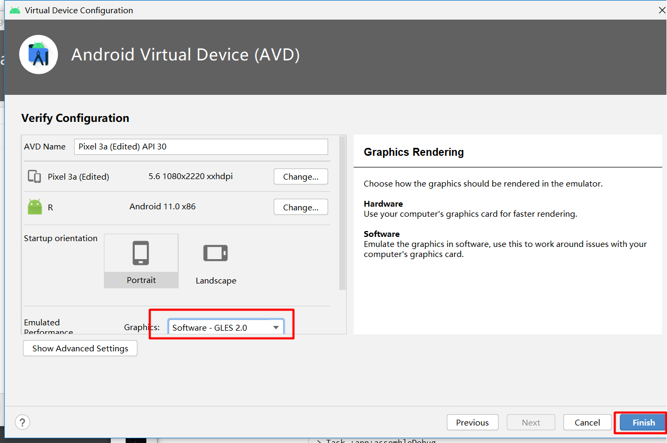This screenshot has height=443, width=667.
Task: Click the 'Software' description label
Action: click(x=382, y=234)
